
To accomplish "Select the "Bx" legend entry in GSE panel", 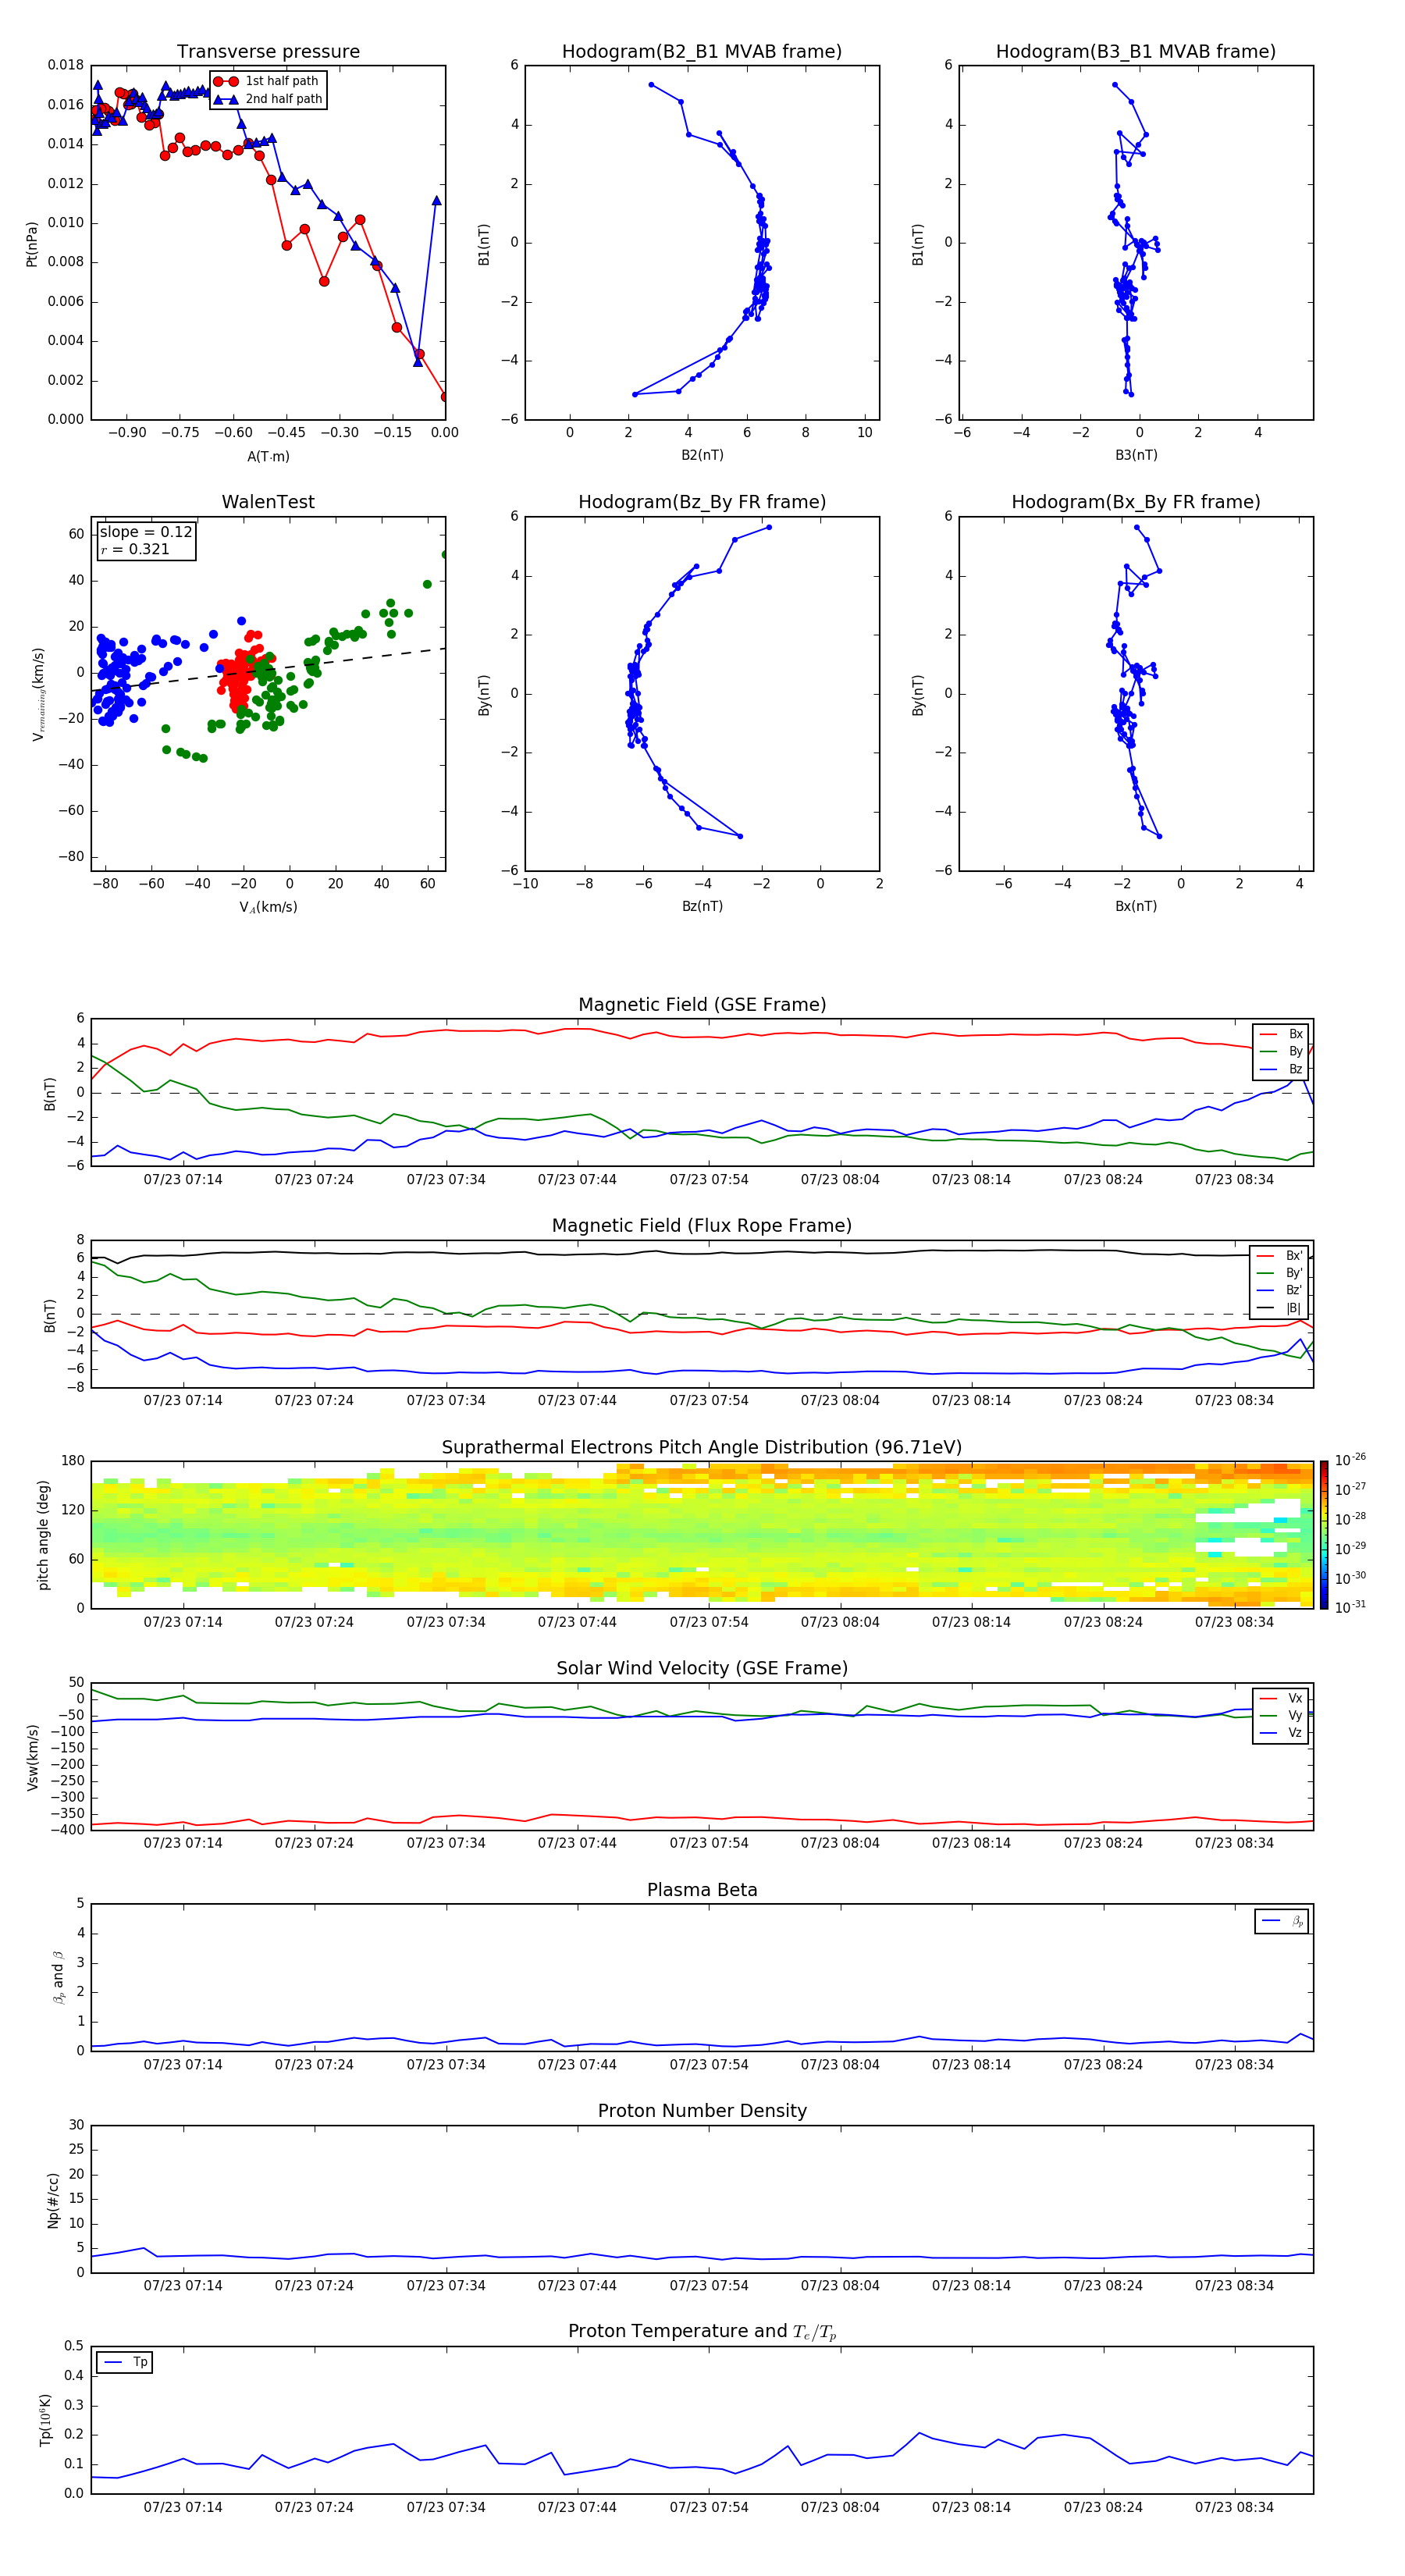I will click(x=1281, y=1034).
